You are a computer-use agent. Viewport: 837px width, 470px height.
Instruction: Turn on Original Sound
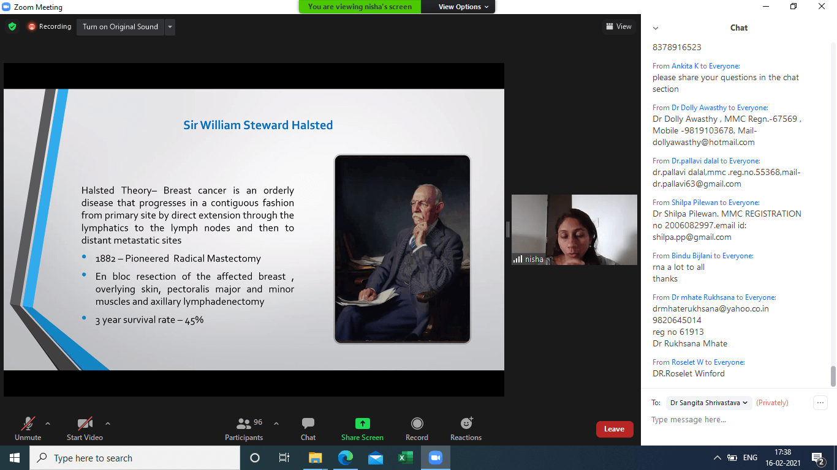(x=120, y=27)
